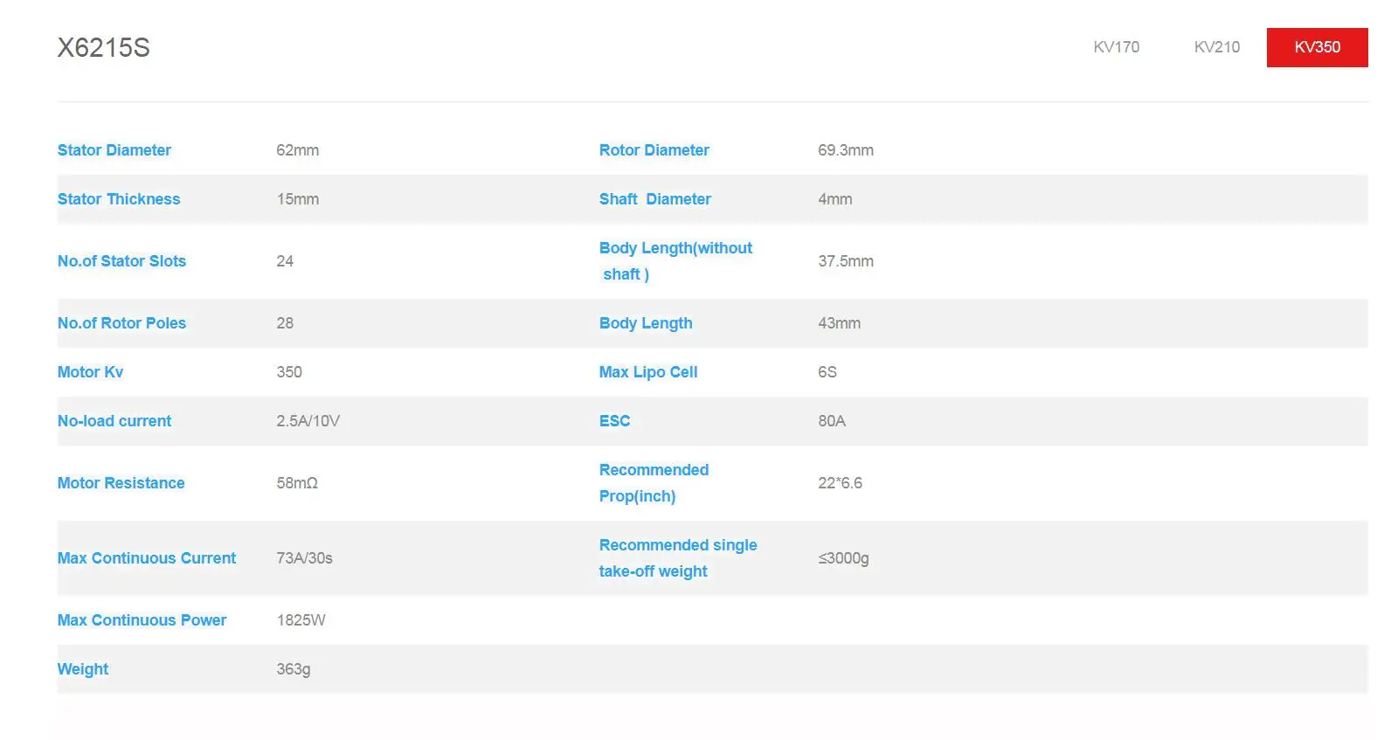Click the Weight label

click(83, 669)
